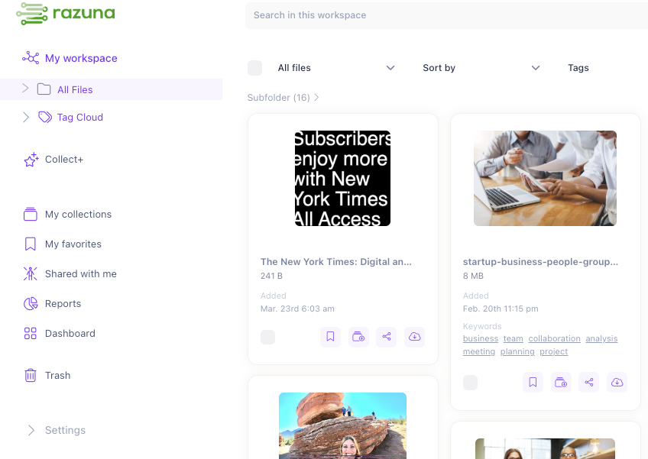Click the analysis keyword link
Screen dimensions: 648x459
point(601,338)
